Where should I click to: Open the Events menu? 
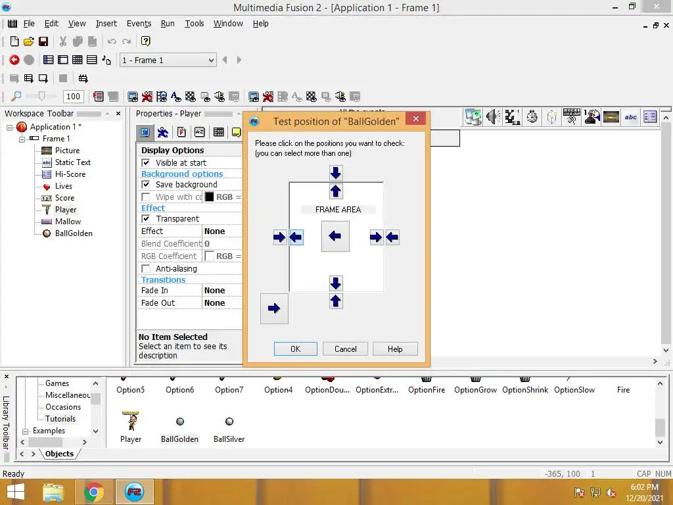click(x=139, y=24)
